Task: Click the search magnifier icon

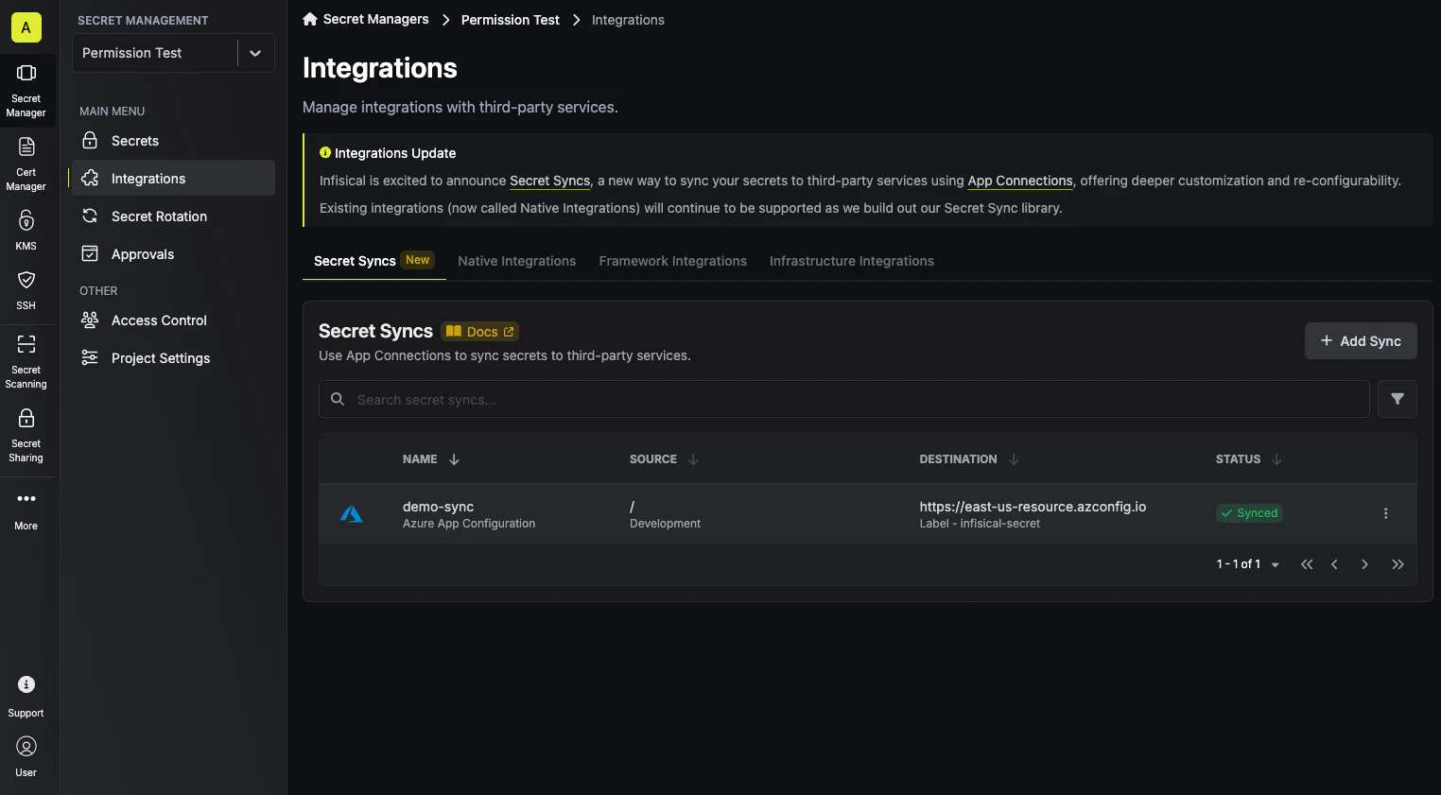Action: pos(338,399)
